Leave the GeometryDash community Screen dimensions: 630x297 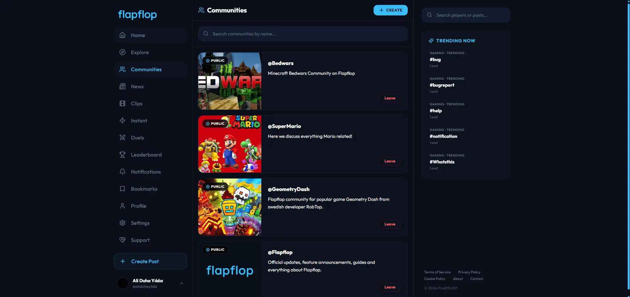390,224
